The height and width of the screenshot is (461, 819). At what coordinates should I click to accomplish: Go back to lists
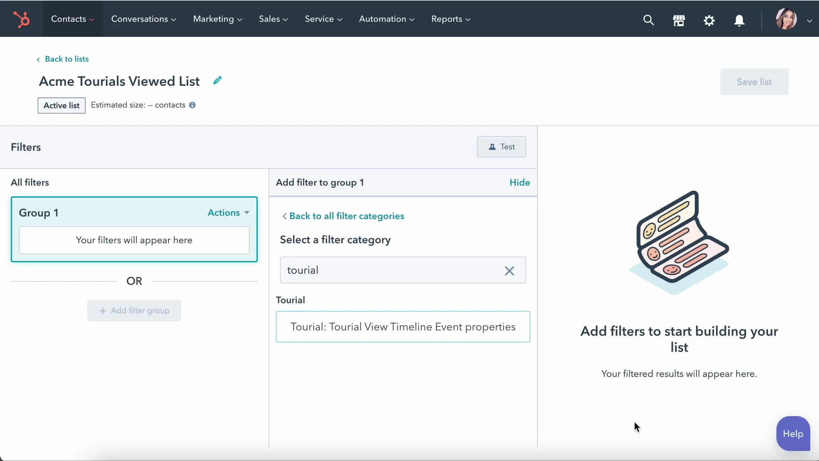click(x=63, y=59)
